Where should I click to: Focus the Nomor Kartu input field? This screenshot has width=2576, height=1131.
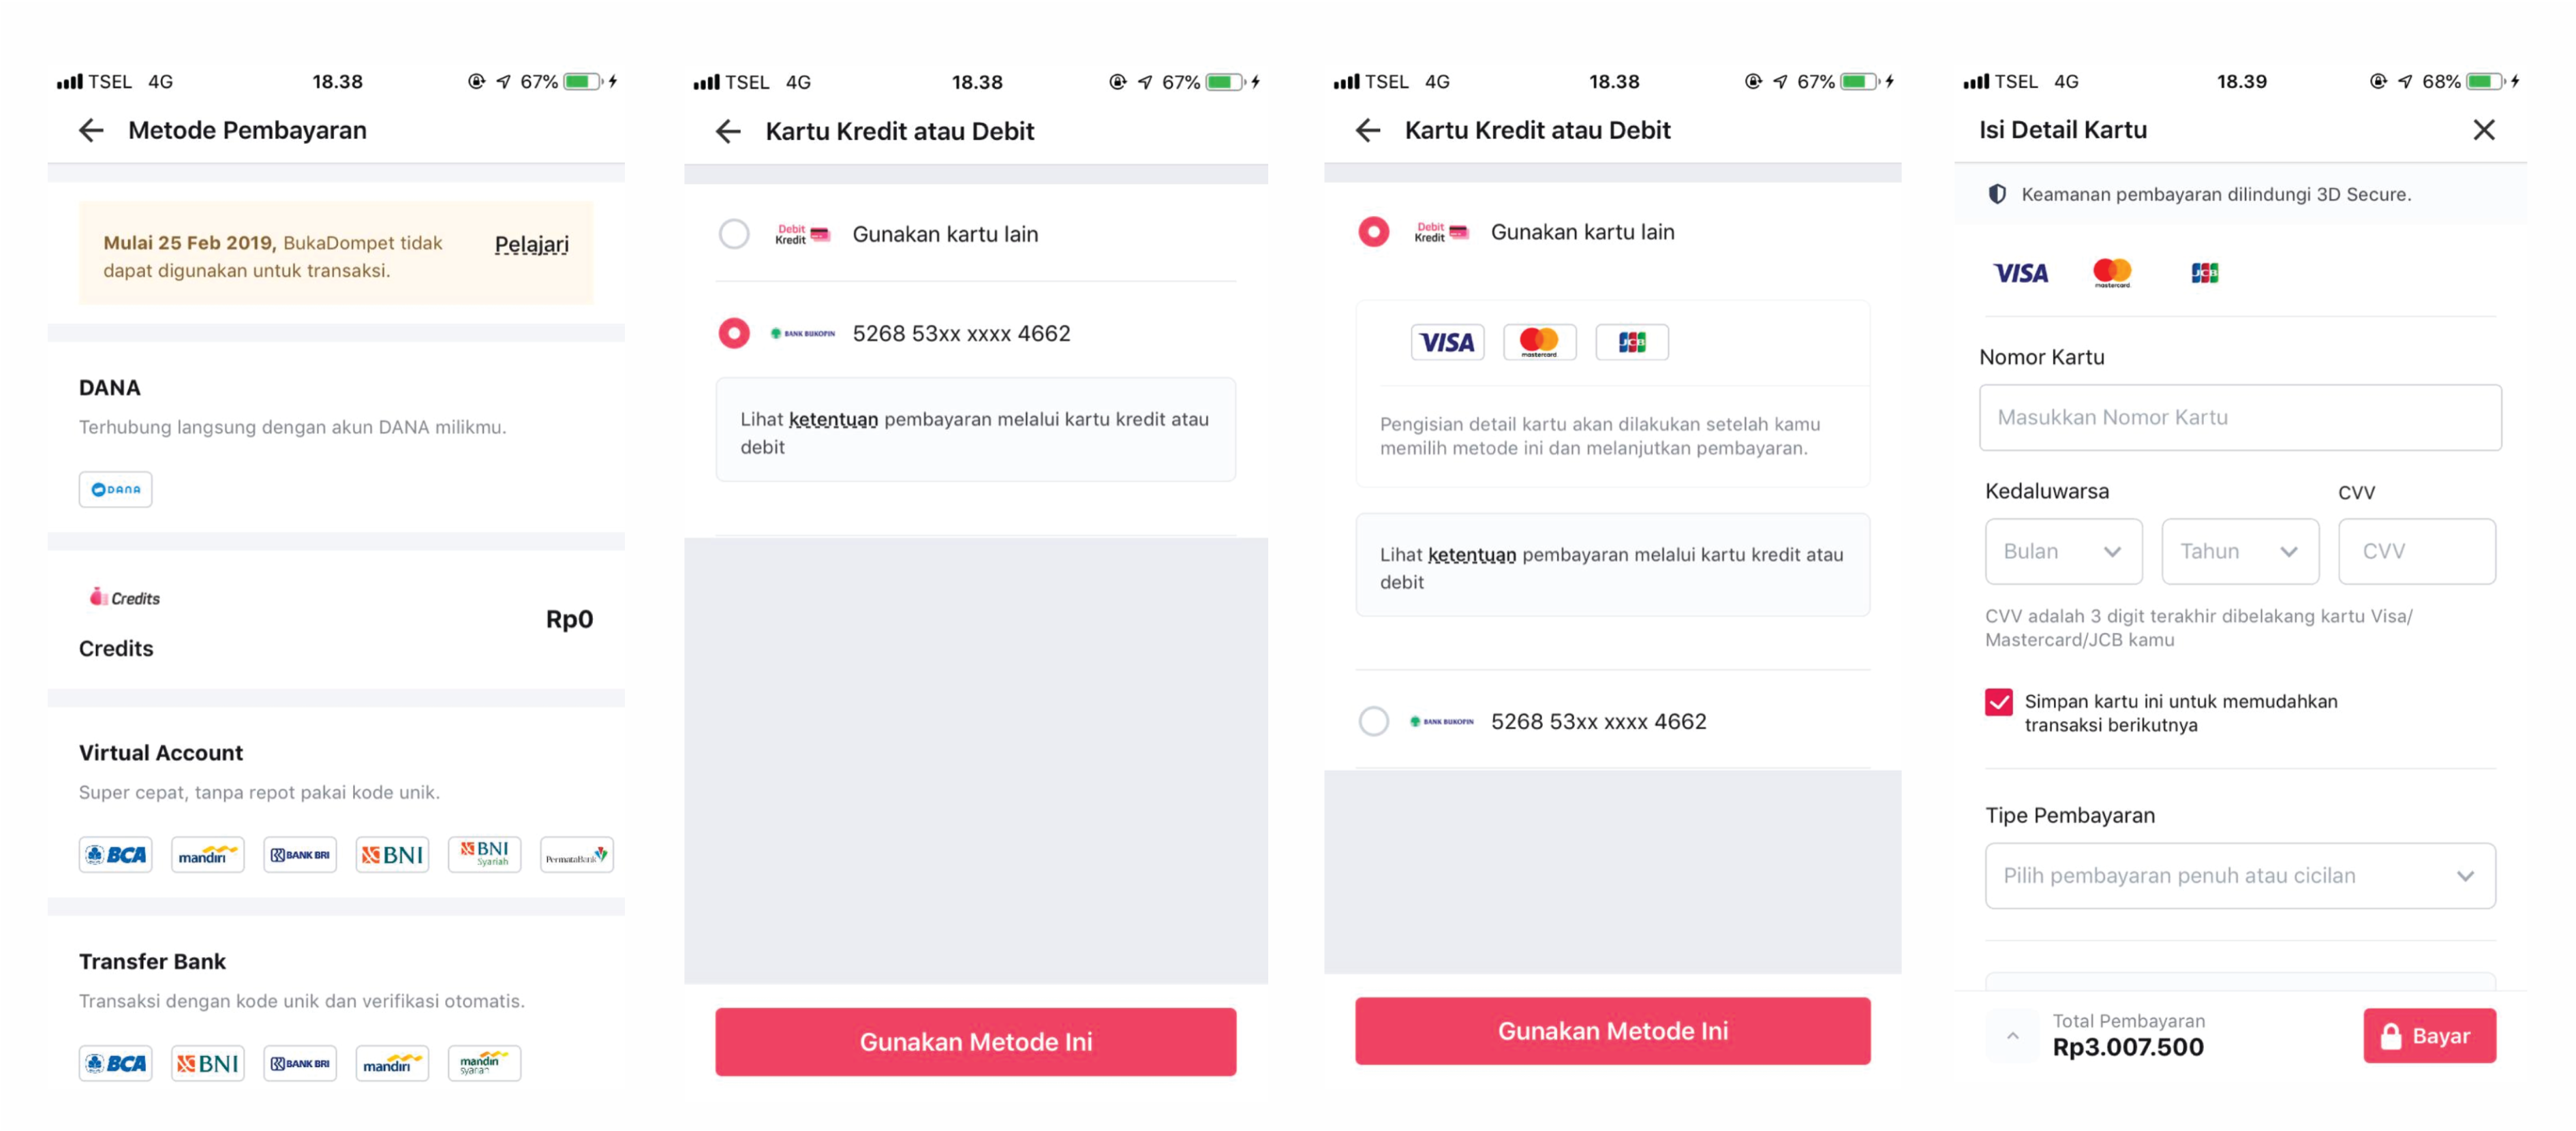click(x=2239, y=418)
